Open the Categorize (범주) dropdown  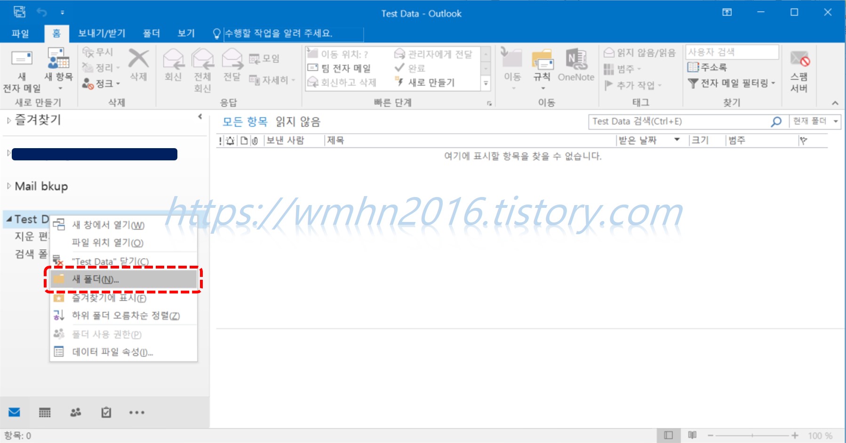[x=623, y=69]
